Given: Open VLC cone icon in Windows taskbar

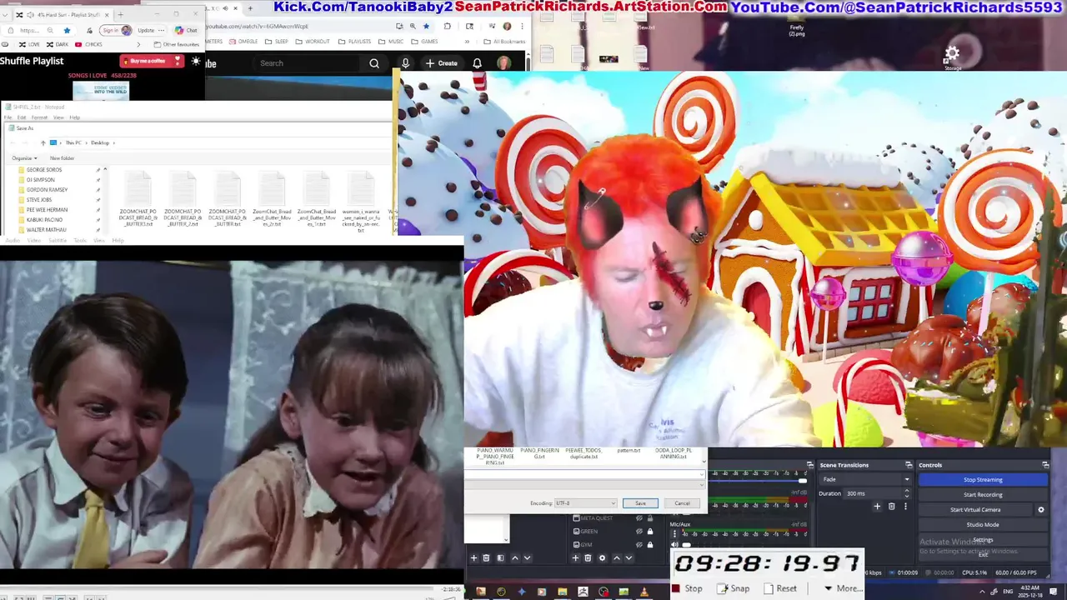Looking at the screenshot, I should tap(644, 591).
